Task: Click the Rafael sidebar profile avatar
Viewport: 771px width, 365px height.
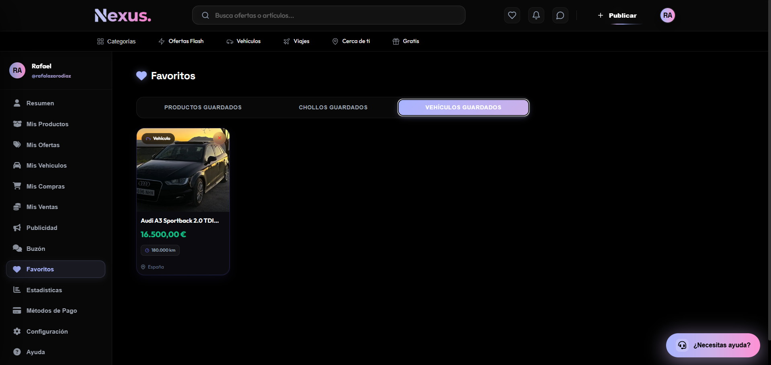Action: (17, 70)
